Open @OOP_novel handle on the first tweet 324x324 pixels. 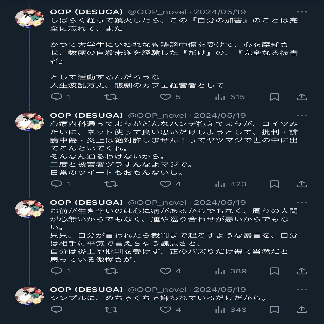pos(157,12)
